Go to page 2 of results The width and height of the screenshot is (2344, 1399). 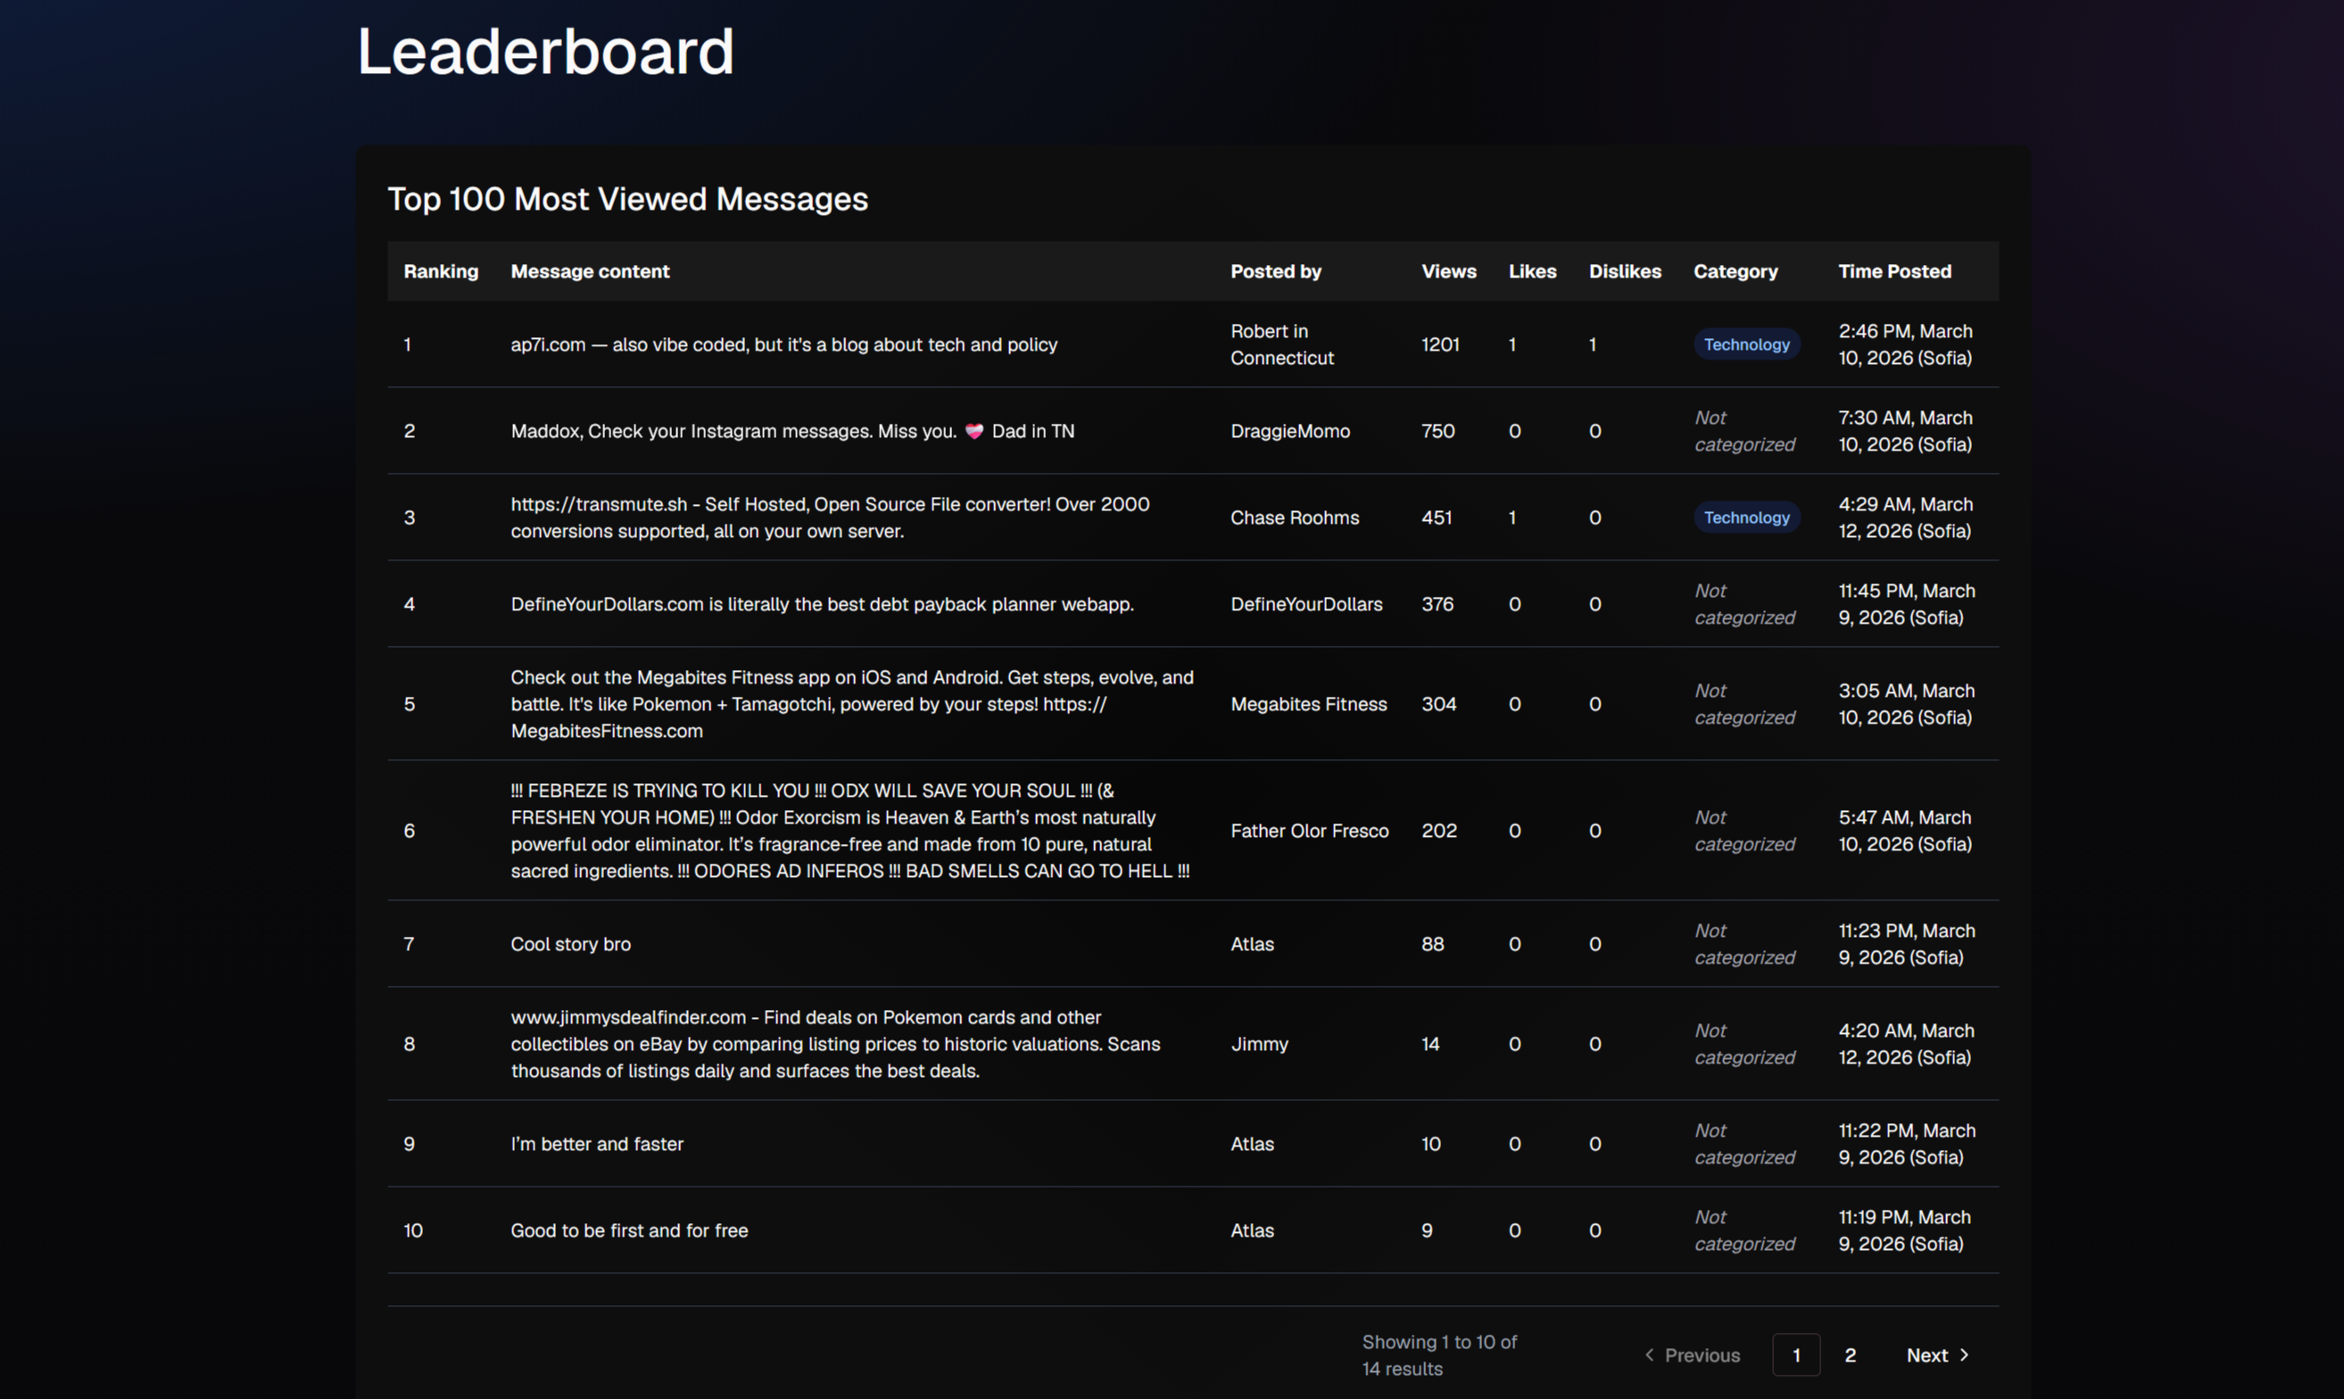[x=1851, y=1354]
